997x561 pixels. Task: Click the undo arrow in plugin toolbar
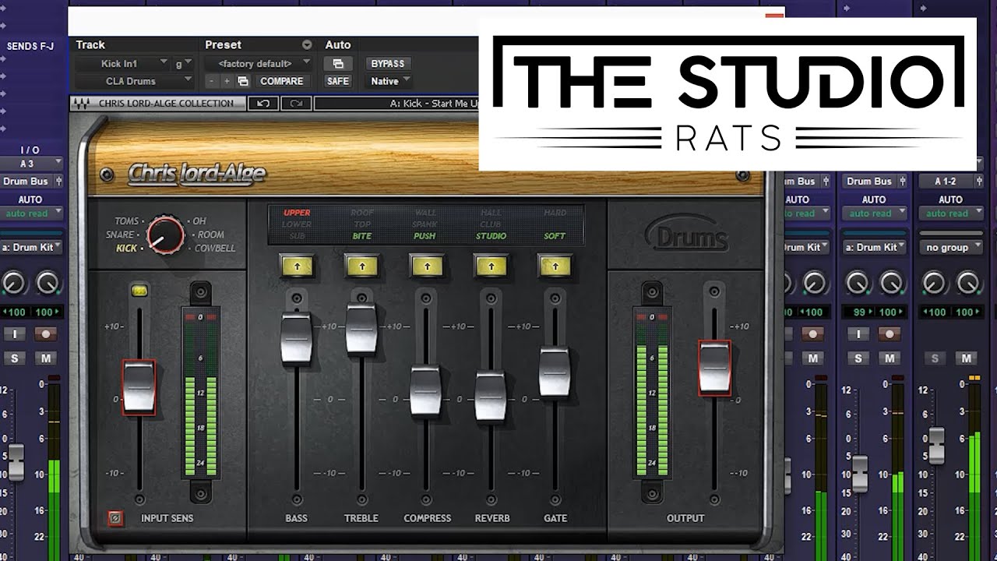point(264,103)
